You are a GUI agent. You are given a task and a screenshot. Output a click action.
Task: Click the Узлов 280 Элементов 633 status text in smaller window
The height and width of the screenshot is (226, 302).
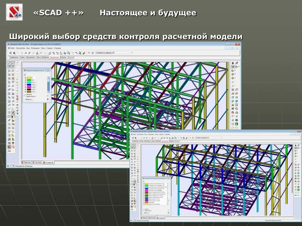[x=273, y=221]
